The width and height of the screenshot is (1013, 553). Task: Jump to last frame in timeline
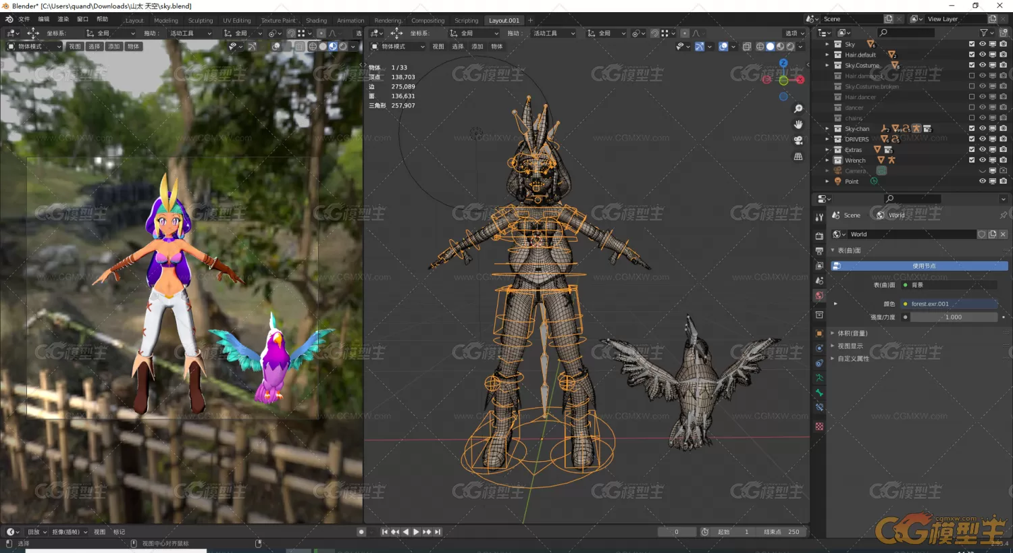(x=438, y=532)
